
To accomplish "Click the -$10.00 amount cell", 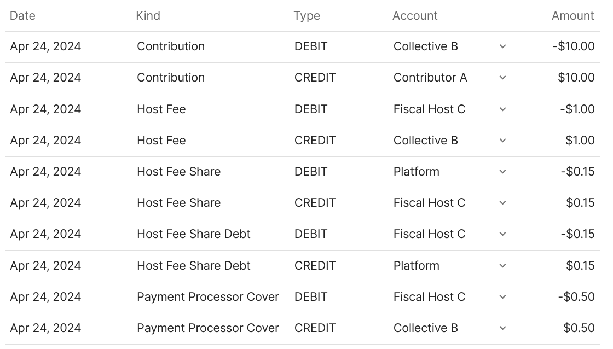I will 574,46.
